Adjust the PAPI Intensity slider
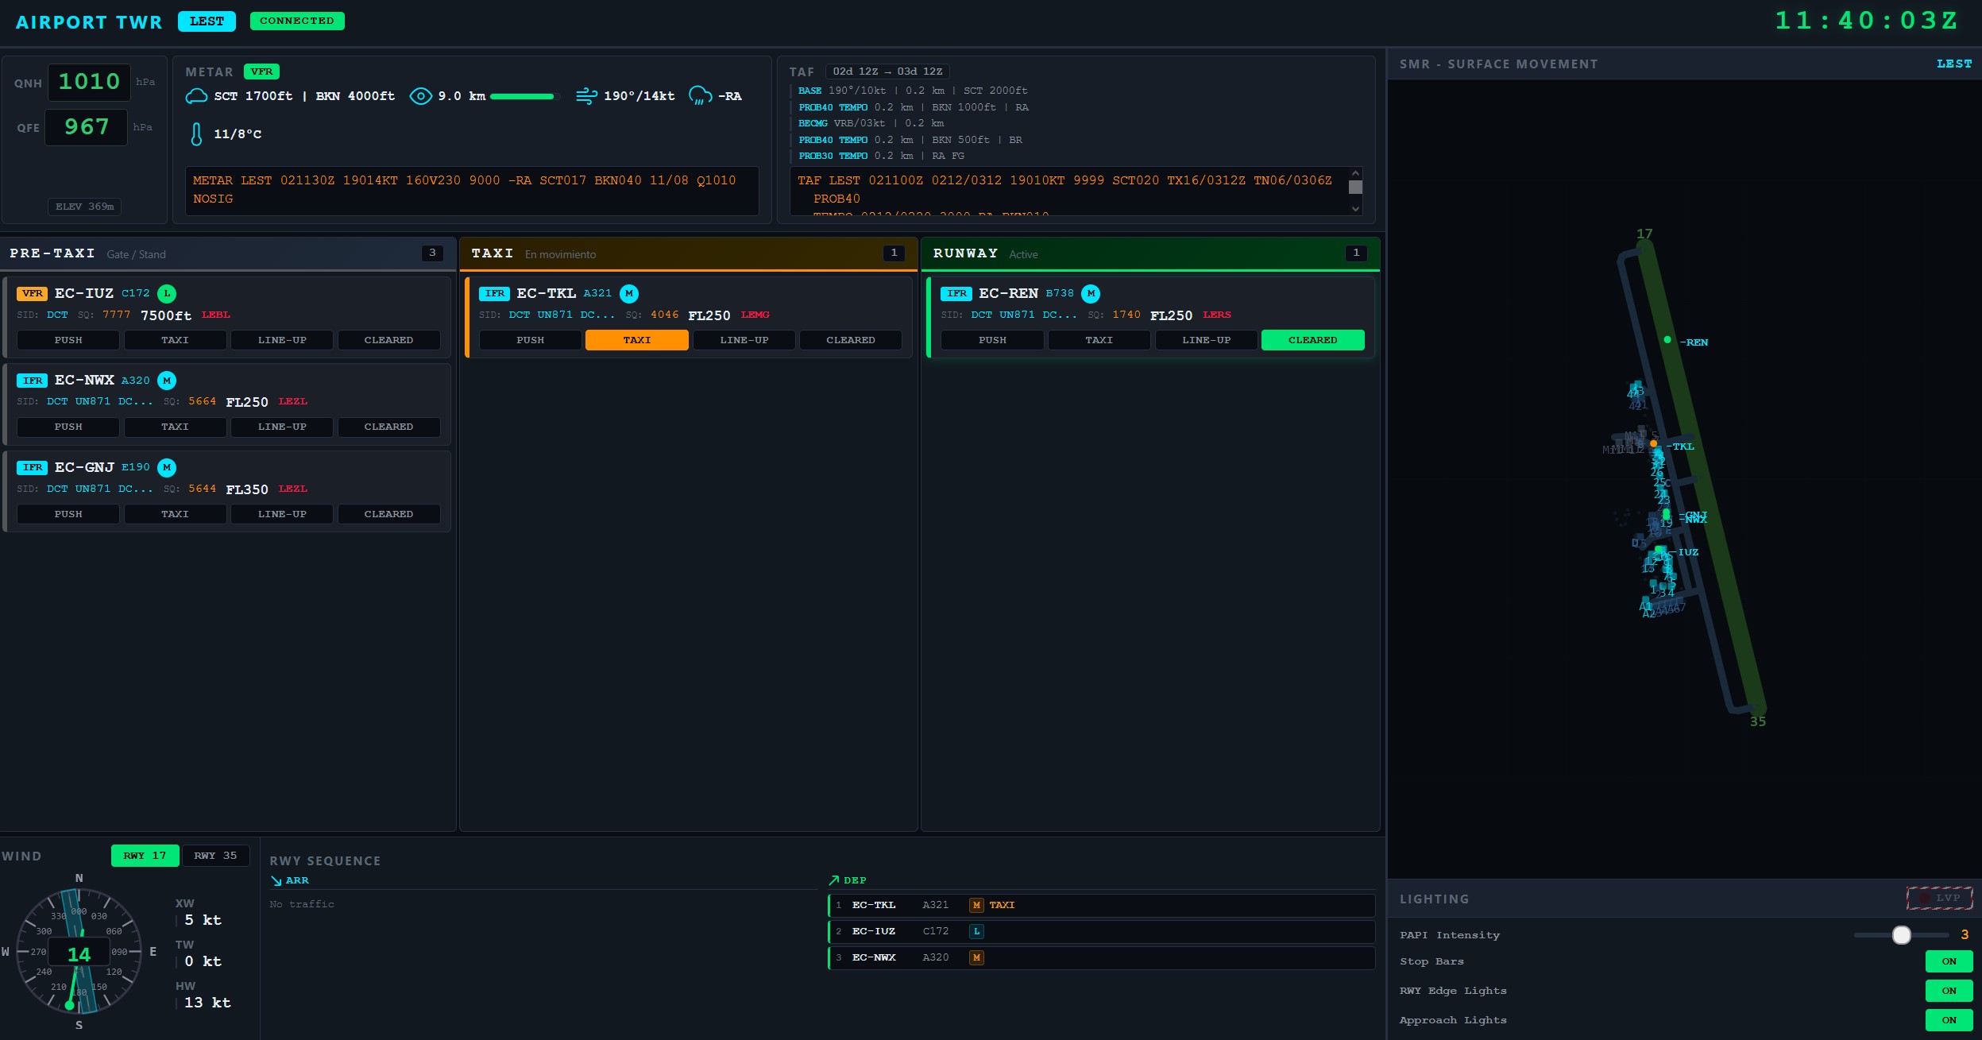 click(x=1903, y=935)
